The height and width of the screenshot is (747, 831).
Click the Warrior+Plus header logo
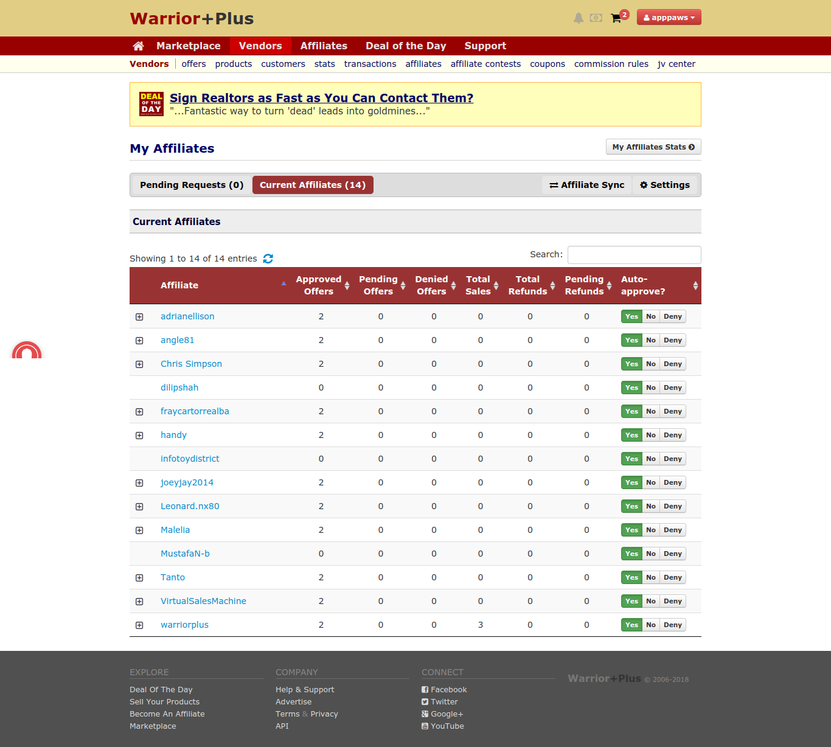pyautogui.click(x=192, y=19)
